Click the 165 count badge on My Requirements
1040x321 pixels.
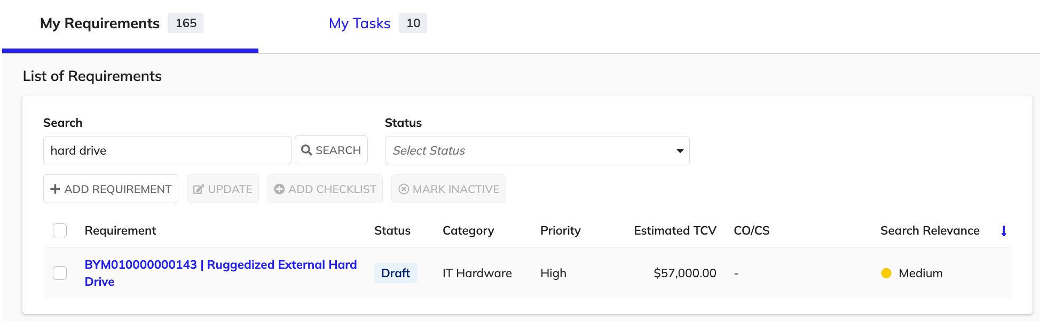[x=186, y=23]
